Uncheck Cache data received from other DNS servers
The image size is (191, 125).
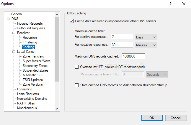pyautogui.click(x=72, y=21)
